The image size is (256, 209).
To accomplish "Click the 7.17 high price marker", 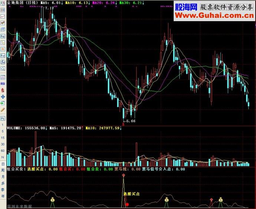I will [x=49, y=8].
